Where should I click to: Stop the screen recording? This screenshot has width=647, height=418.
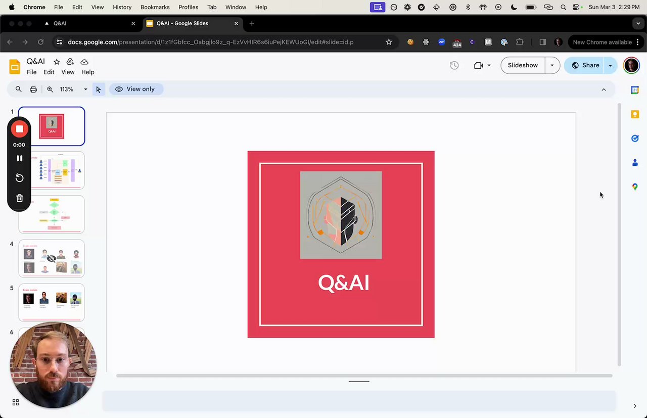[19, 129]
